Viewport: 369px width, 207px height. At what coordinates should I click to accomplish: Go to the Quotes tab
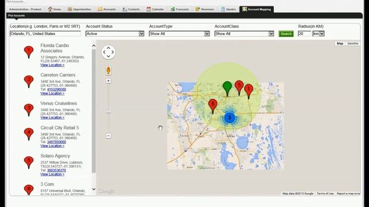pos(228,9)
